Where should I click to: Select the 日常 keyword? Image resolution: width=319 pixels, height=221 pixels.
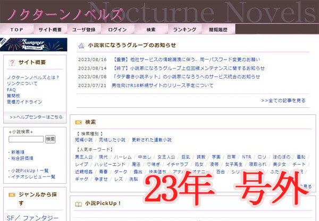[231, 157]
